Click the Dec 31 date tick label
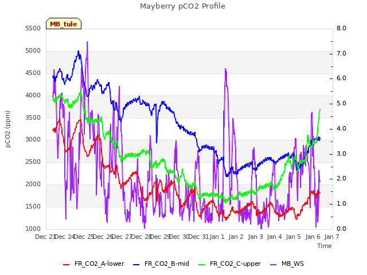Image resolution: width=367 pixels, height=275 pixels. 199,237
